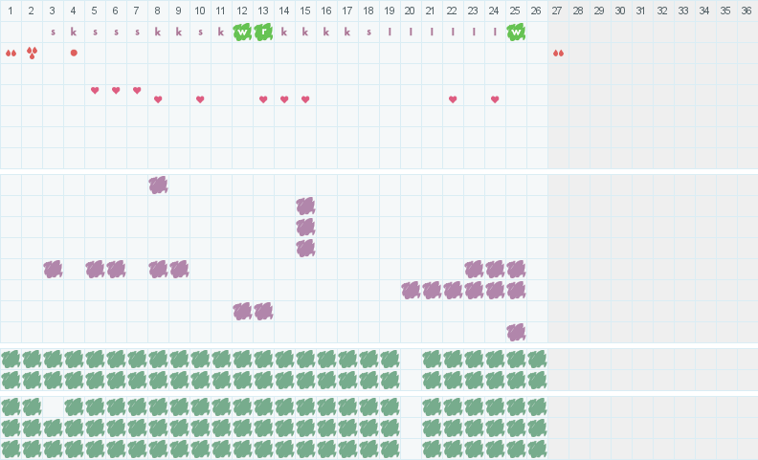Select the red spotting dot on day 4
This screenshot has width=758, height=460.
click(74, 53)
